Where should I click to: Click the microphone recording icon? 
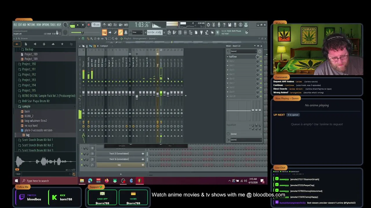coord(219,25)
